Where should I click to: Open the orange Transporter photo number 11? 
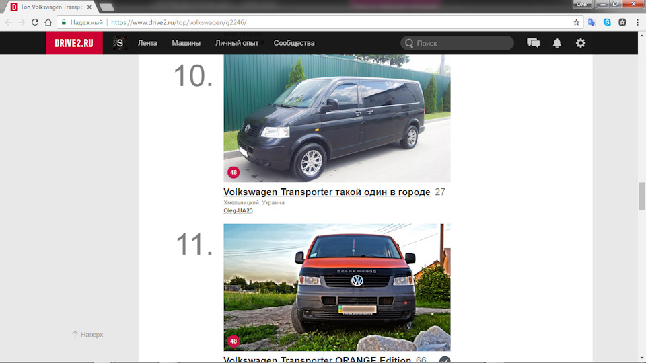coord(337,287)
